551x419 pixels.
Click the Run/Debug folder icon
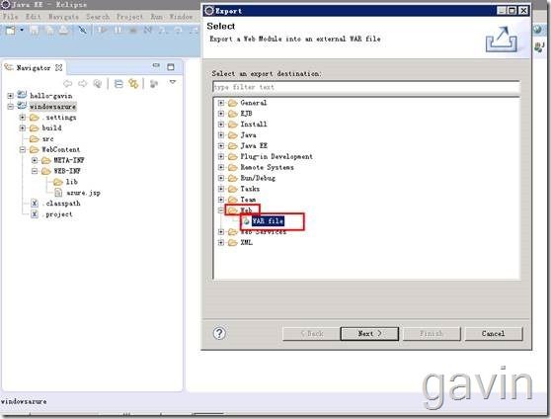click(233, 178)
